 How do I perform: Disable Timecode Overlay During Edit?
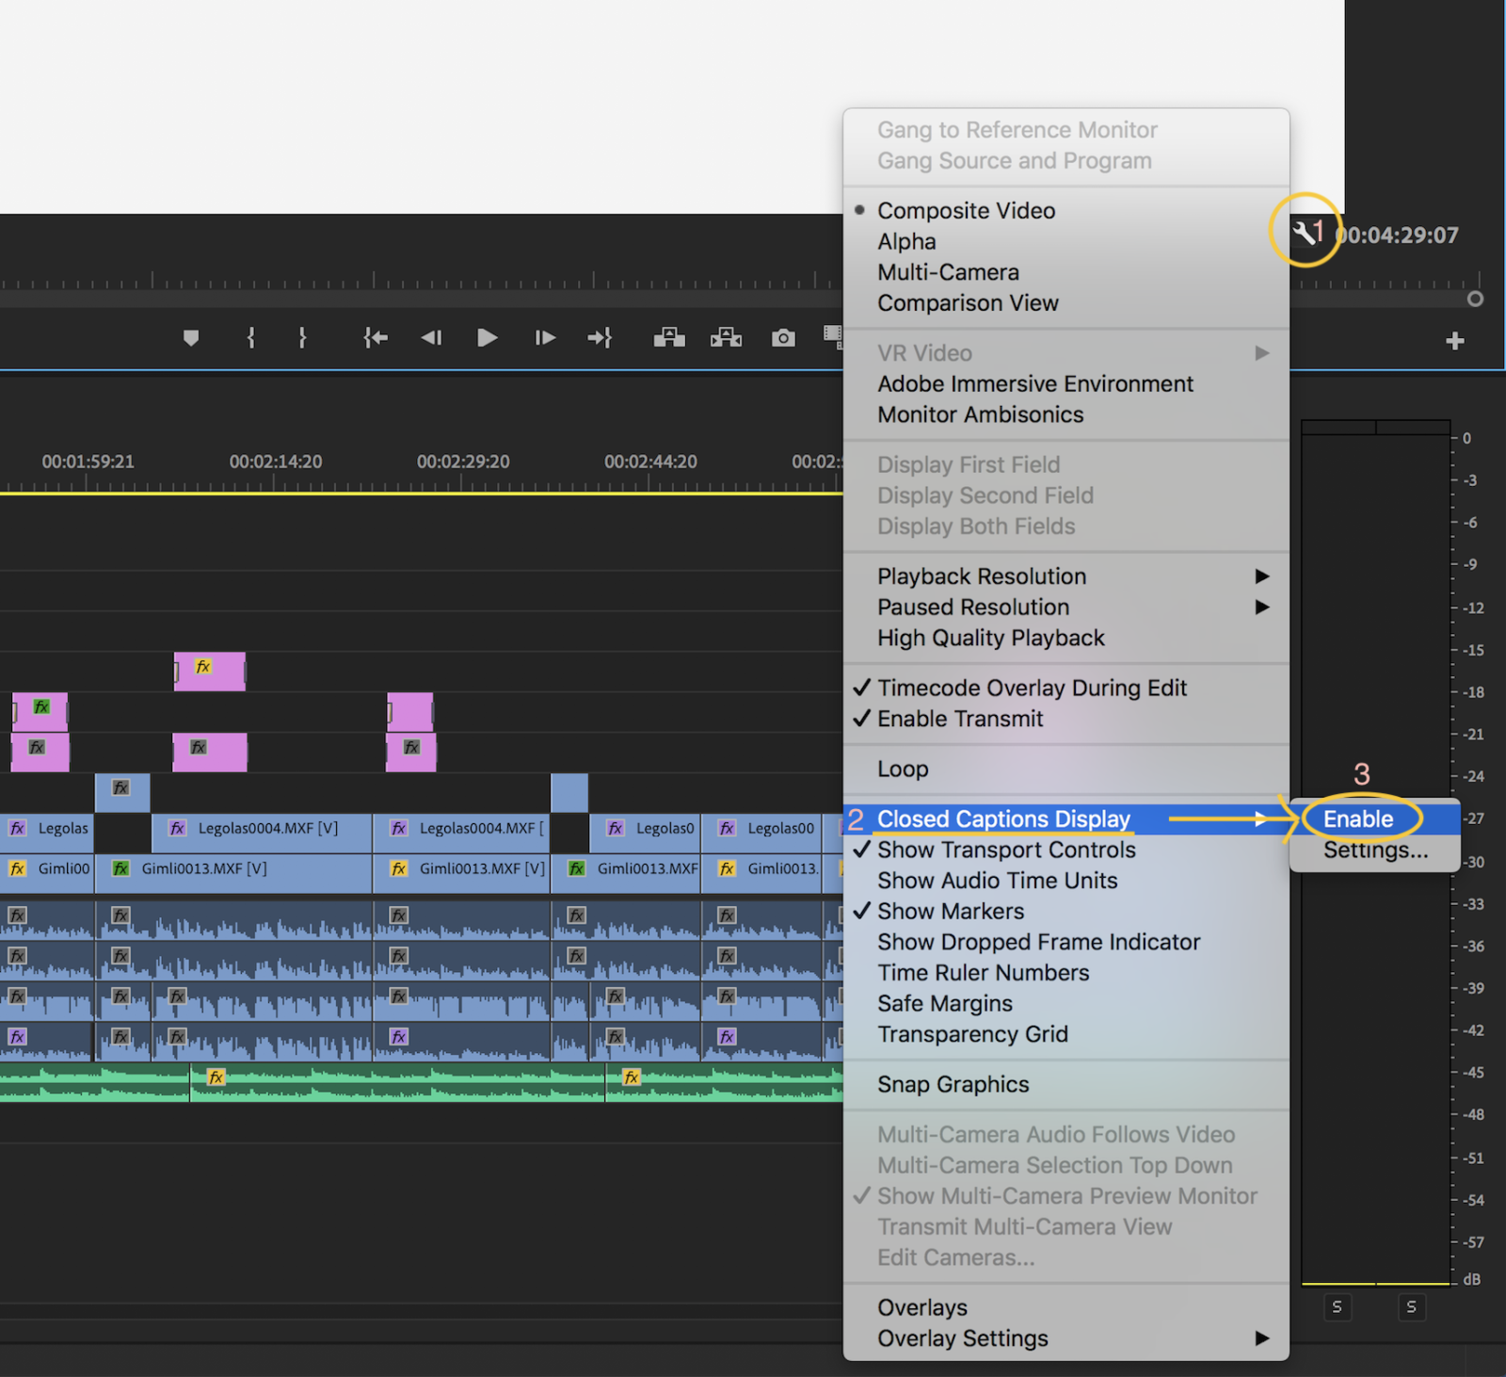(1032, 688)
